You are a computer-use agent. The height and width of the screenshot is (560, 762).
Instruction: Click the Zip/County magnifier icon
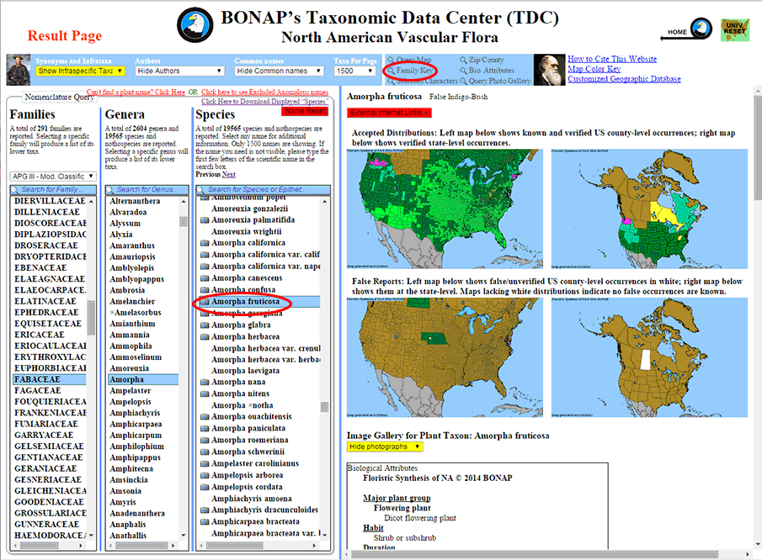pyautogui.click(x=463, y=61)
